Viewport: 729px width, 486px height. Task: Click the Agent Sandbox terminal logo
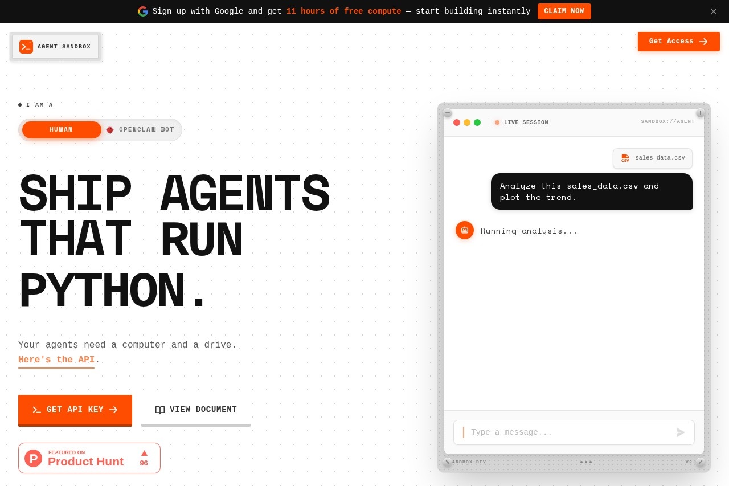[x=26, y=47]
